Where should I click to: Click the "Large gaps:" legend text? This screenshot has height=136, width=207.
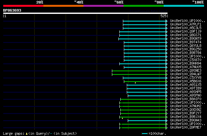tap(14, 134)
